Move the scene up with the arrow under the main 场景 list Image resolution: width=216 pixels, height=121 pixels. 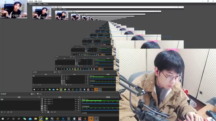8,112
